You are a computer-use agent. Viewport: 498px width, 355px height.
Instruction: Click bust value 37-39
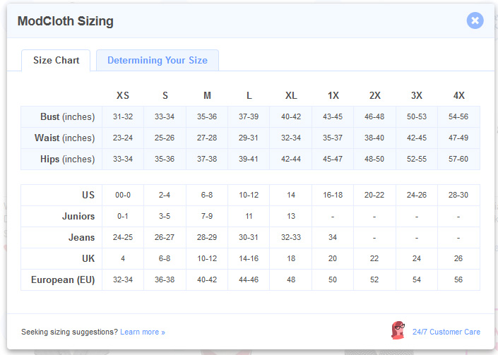point(249,116)
